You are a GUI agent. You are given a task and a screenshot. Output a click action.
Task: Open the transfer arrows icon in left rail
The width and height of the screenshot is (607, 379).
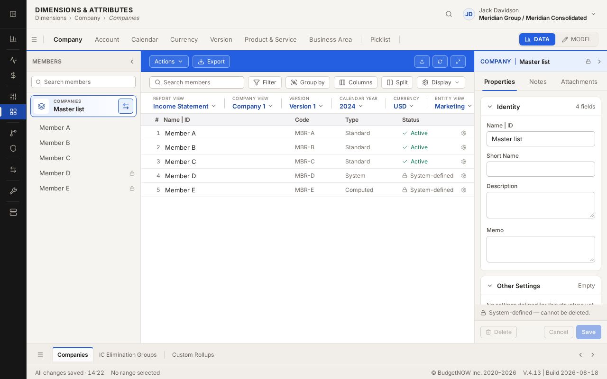tap(13, 170)
